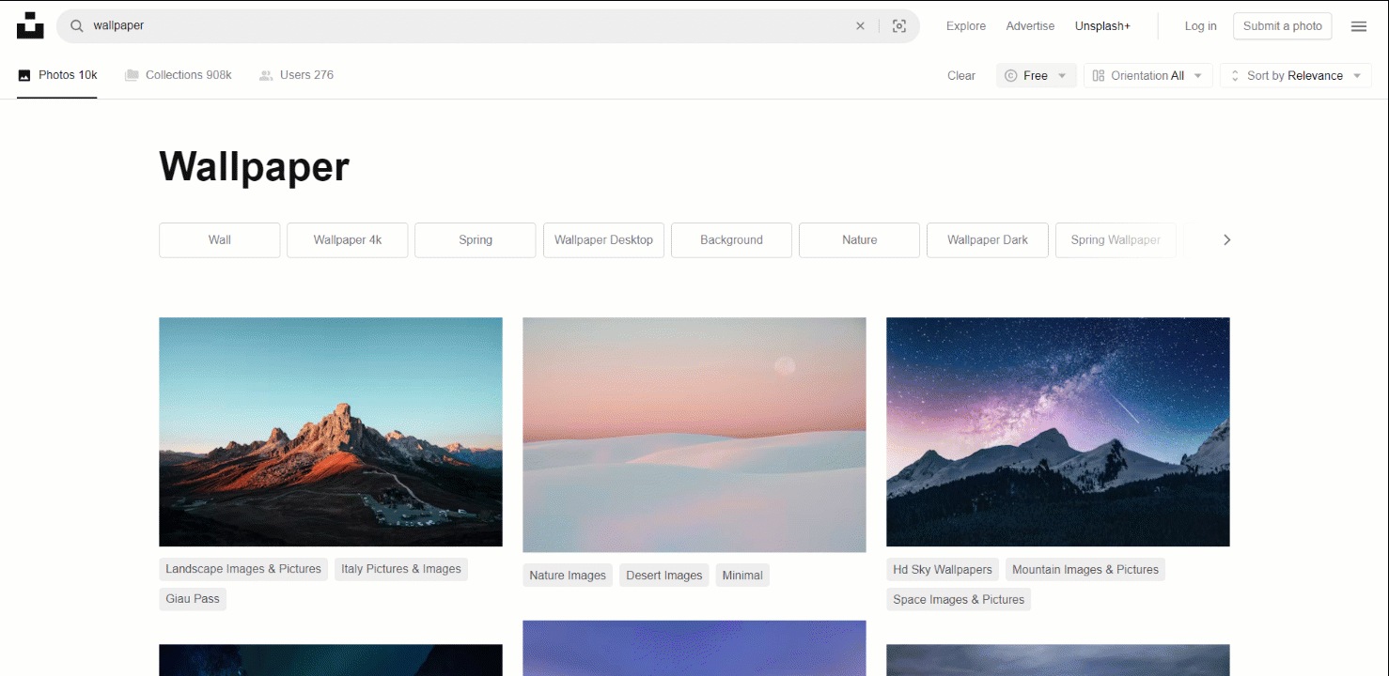Click the Unsplash logo

[x=30, y=25]
